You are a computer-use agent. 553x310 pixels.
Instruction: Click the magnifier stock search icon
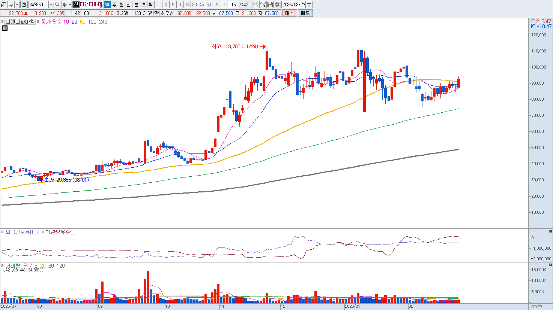[x=57, y=4]
